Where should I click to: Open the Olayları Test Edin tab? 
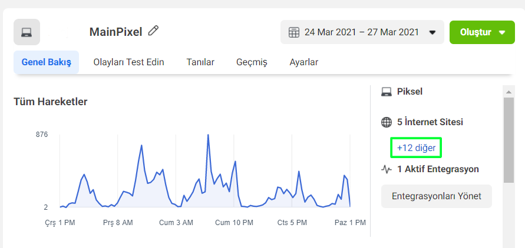coord(128,62)
